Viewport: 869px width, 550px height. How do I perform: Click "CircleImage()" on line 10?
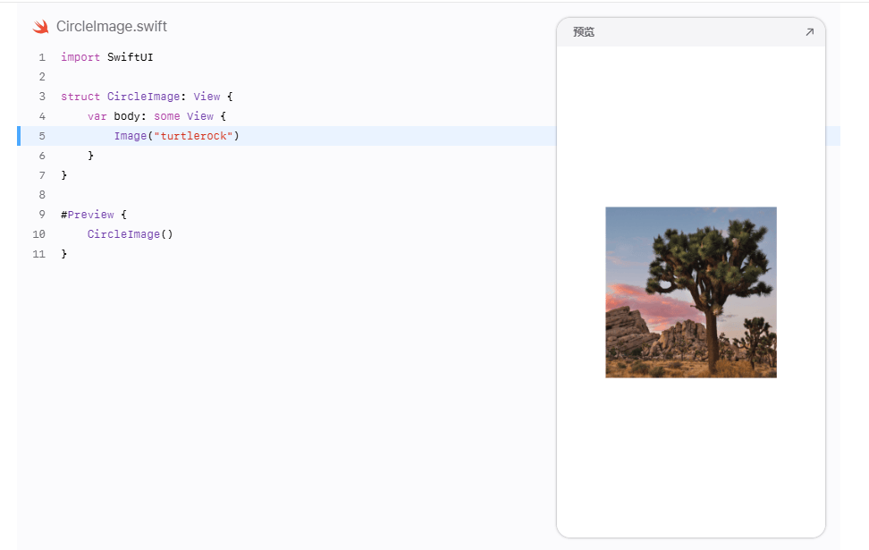[131, 234]
